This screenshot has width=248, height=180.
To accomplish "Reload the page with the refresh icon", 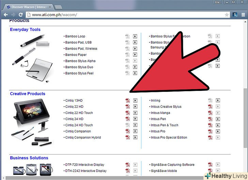I will tap(21, 15).
